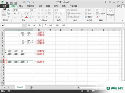Screen dimensions: 125x93
Task: Switch to Page Layout view icon
Action: 88,91
